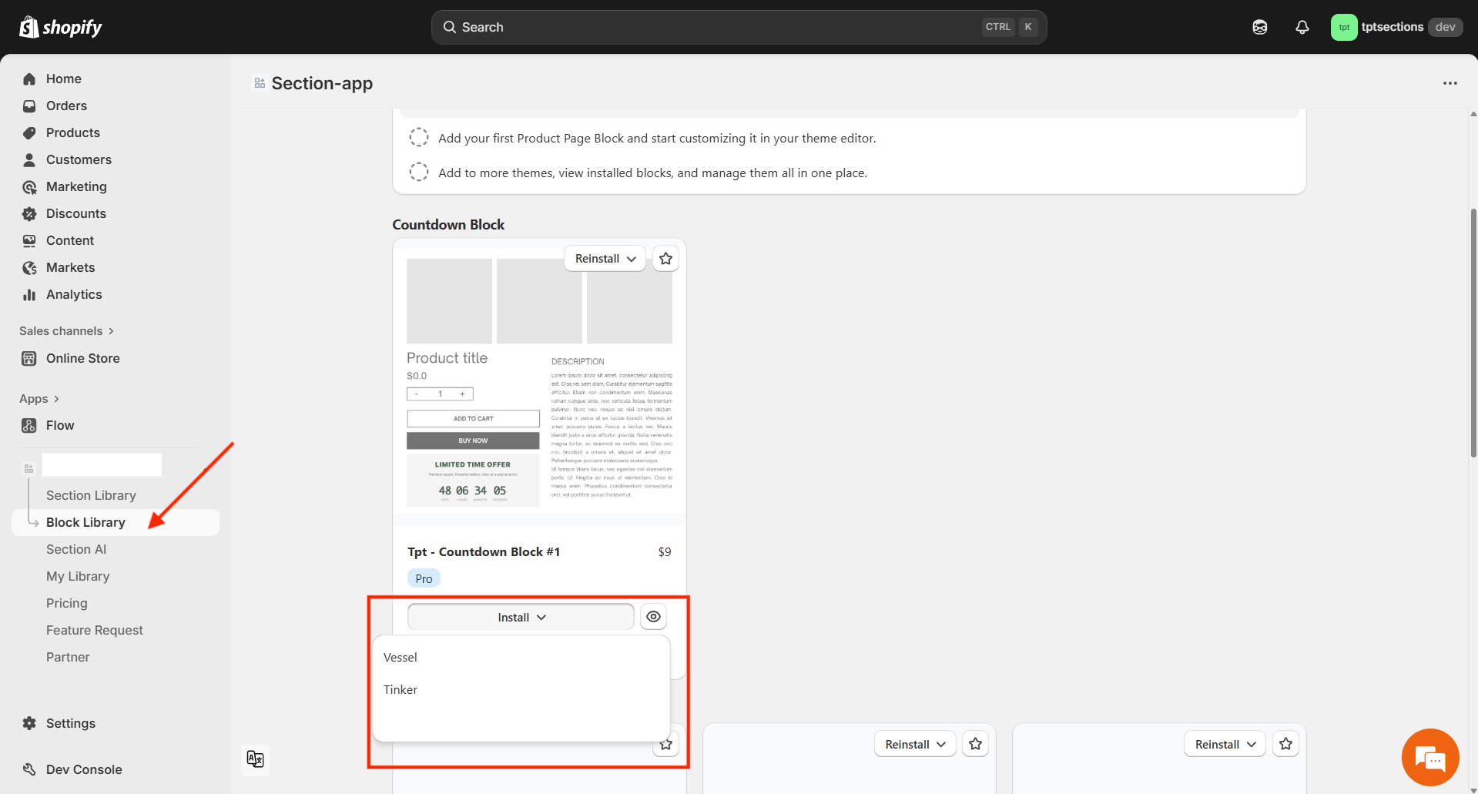This screenshot has width=1478, height=794.
Task: Open Reinstall dropdown on right bottom card
Action: point(1225,744)
